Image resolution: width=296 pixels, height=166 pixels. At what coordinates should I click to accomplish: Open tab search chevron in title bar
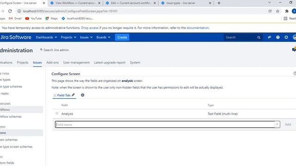pyautogui.click(x=269, y=2)
